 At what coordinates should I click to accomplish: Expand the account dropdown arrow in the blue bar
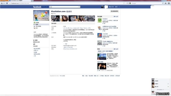(119, 7)
